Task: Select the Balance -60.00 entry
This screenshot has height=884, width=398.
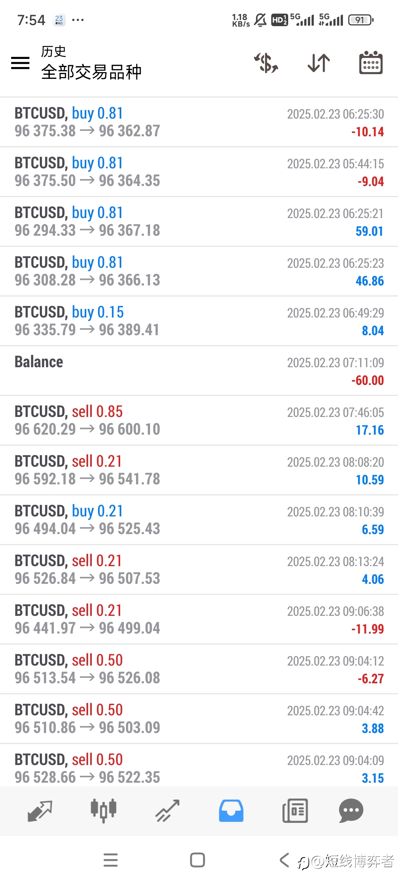Action: (199, 371)
